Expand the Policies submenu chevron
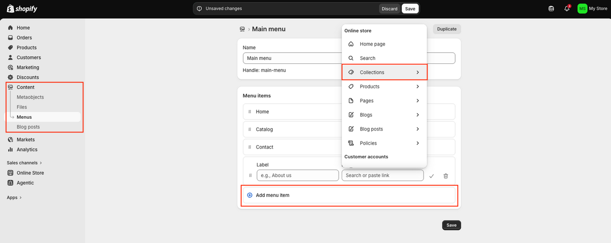The height and width of the screenshot is (243, 611). point(418,143)
